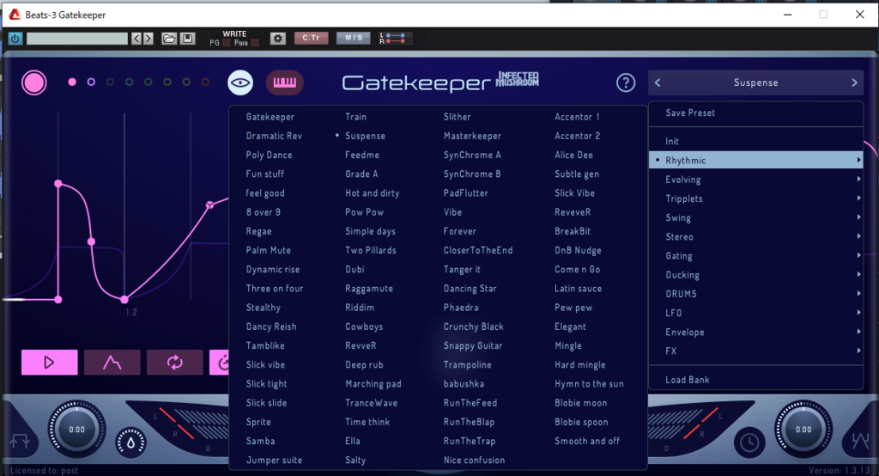Load the Masterkeeper preset
879x476 pixels.
click(473, 136)
